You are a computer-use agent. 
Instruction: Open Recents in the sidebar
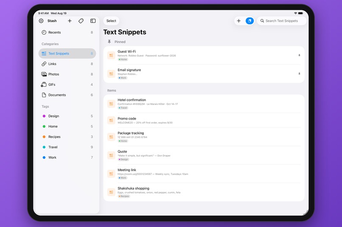(x=67, y=33)
